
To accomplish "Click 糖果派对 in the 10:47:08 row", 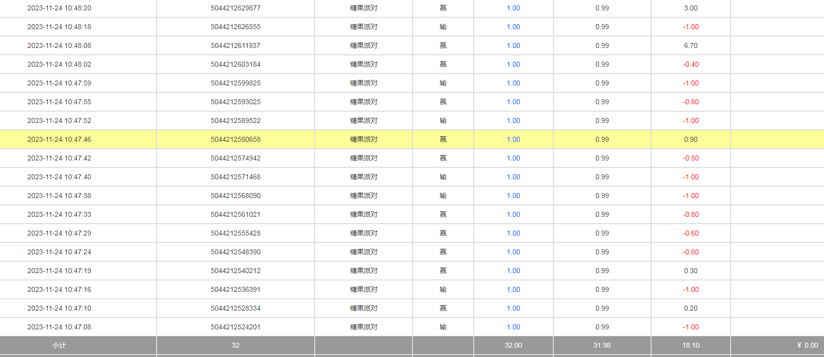I will (x=364, y=327).
